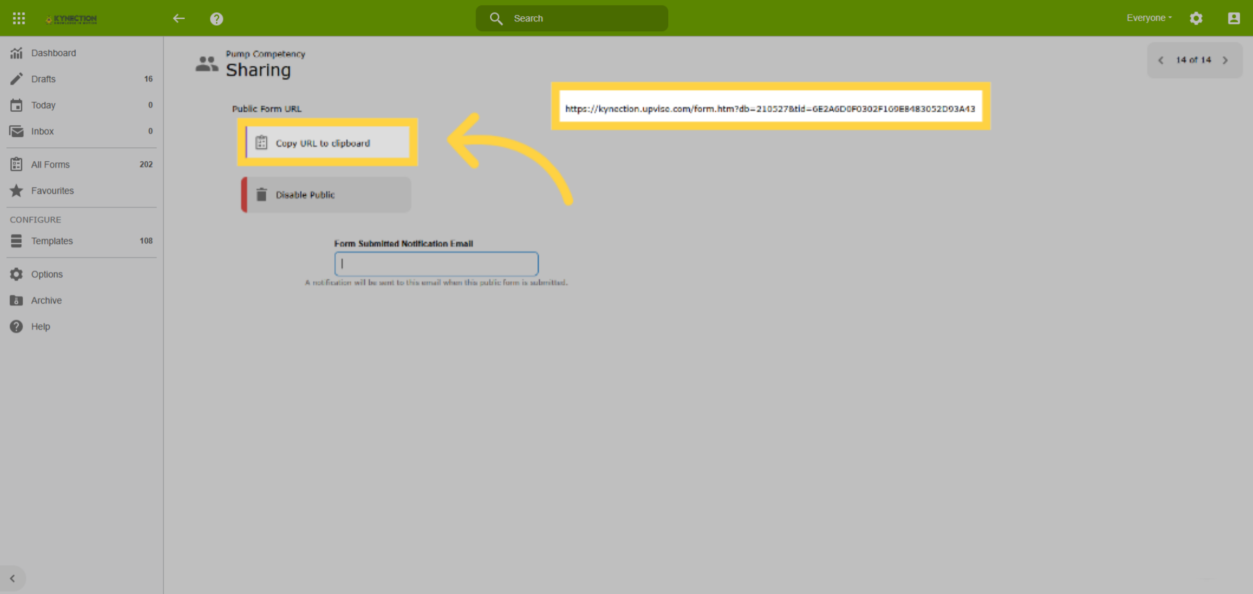Open Templates in sidebar
Image resolution: width=1253 pixels, height=594 pixels.
click(x=81, y=241)
